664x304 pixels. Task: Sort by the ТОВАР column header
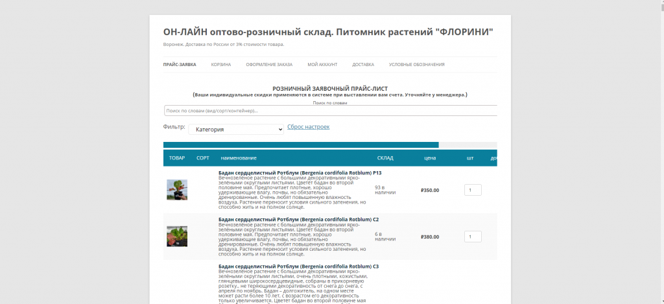click(177, 158)
